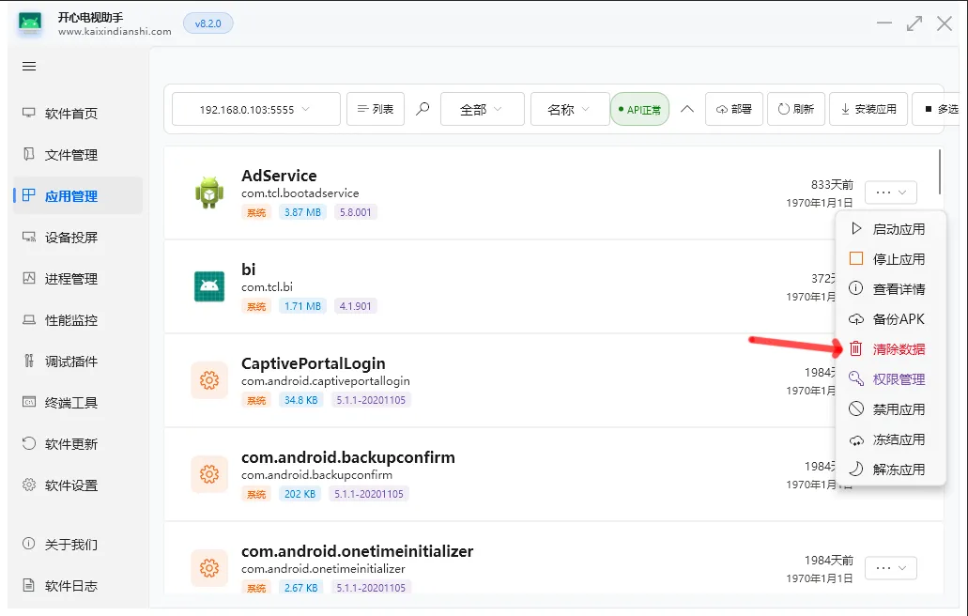Open 软件日志 in the sidebar

[78, 586]
